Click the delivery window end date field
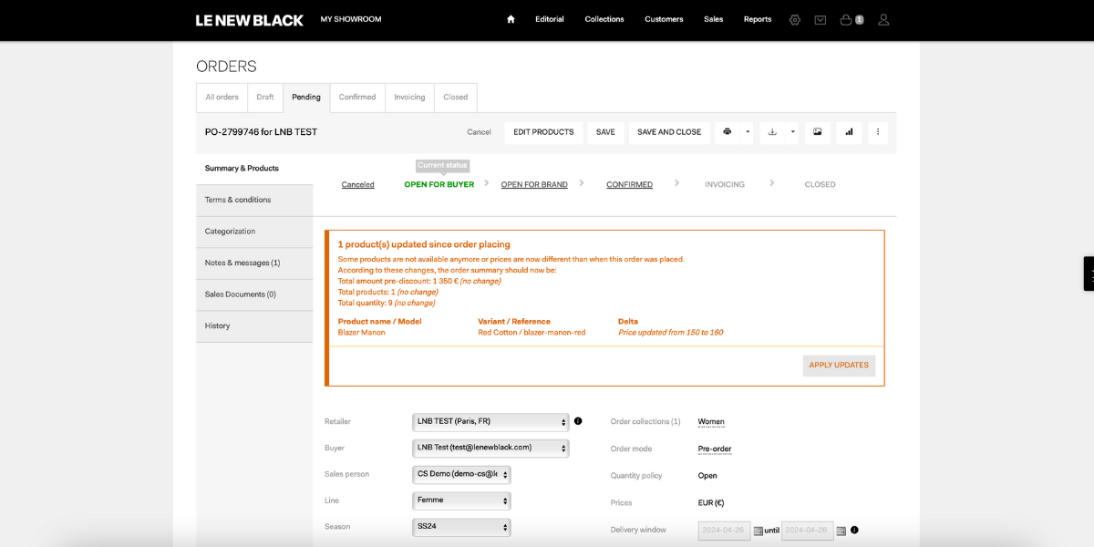 808,531
